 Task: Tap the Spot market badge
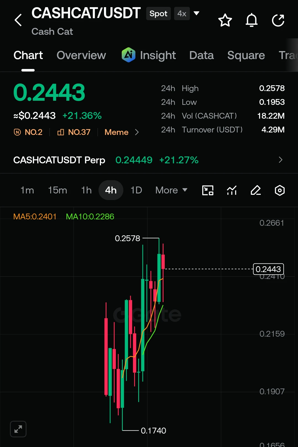coord(158,14)
